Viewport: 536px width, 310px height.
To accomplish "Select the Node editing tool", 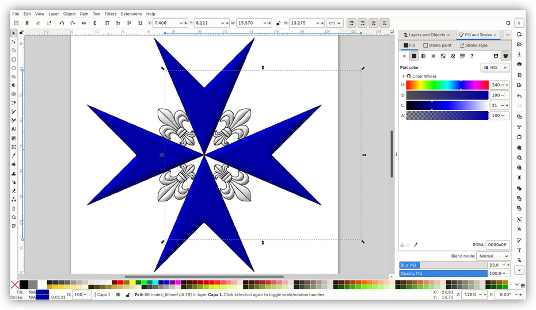I will point(14,41).
